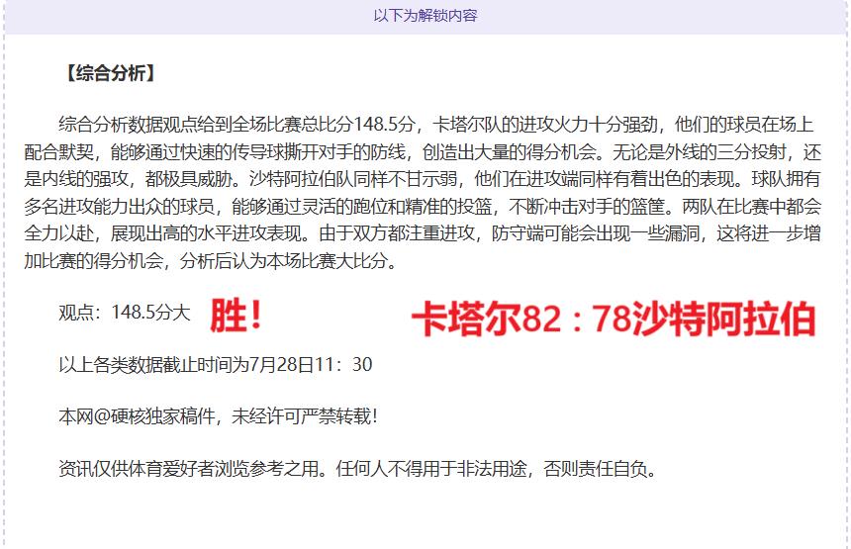Click the line starting 多名进攻能力出众的球员
Image resolution: width=851 pixels, height=549 pixels.
(x=423, y=207)
